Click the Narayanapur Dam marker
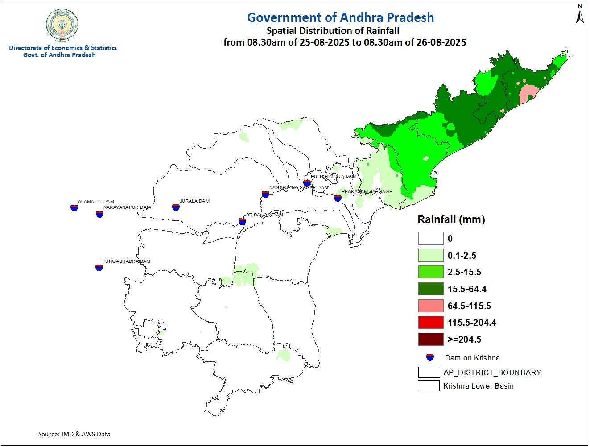 pos(99,214)
